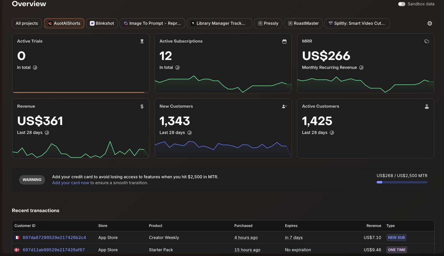Click the NEW SUB type badge

pos(396,238)
